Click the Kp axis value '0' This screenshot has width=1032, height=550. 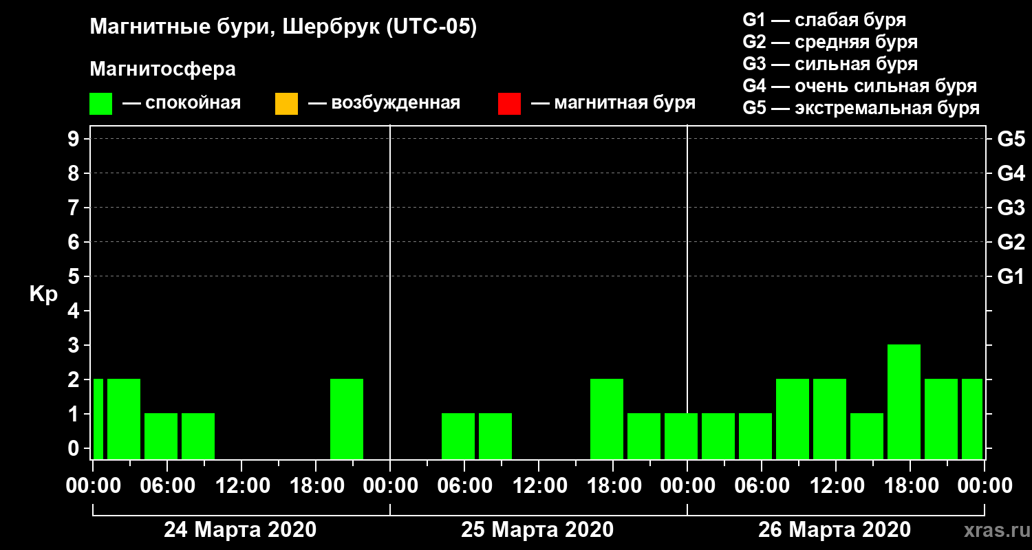(75, 448)
